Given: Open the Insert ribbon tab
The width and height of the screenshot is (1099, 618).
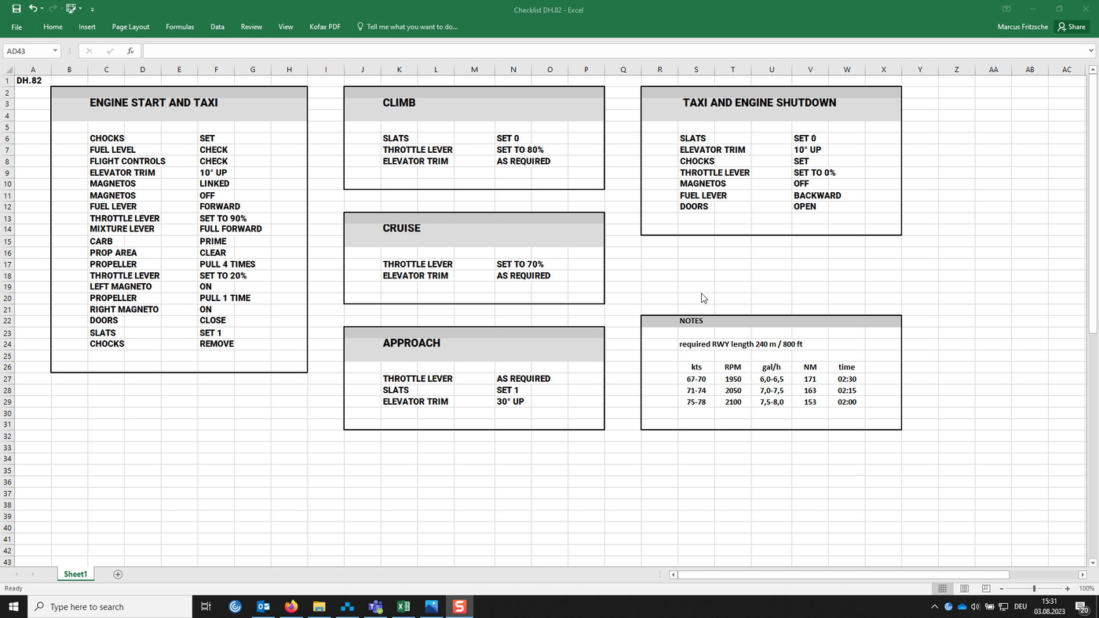Looking at the screenshot, I should point(87,27).
